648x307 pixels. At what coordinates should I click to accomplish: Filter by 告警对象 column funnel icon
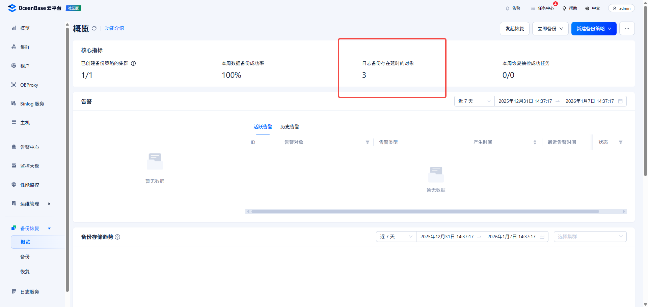click(x=367, y=142)
